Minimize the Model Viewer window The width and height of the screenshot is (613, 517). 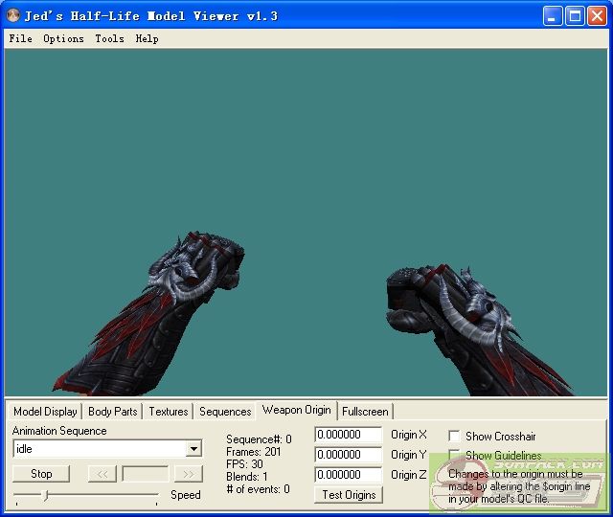553,15
